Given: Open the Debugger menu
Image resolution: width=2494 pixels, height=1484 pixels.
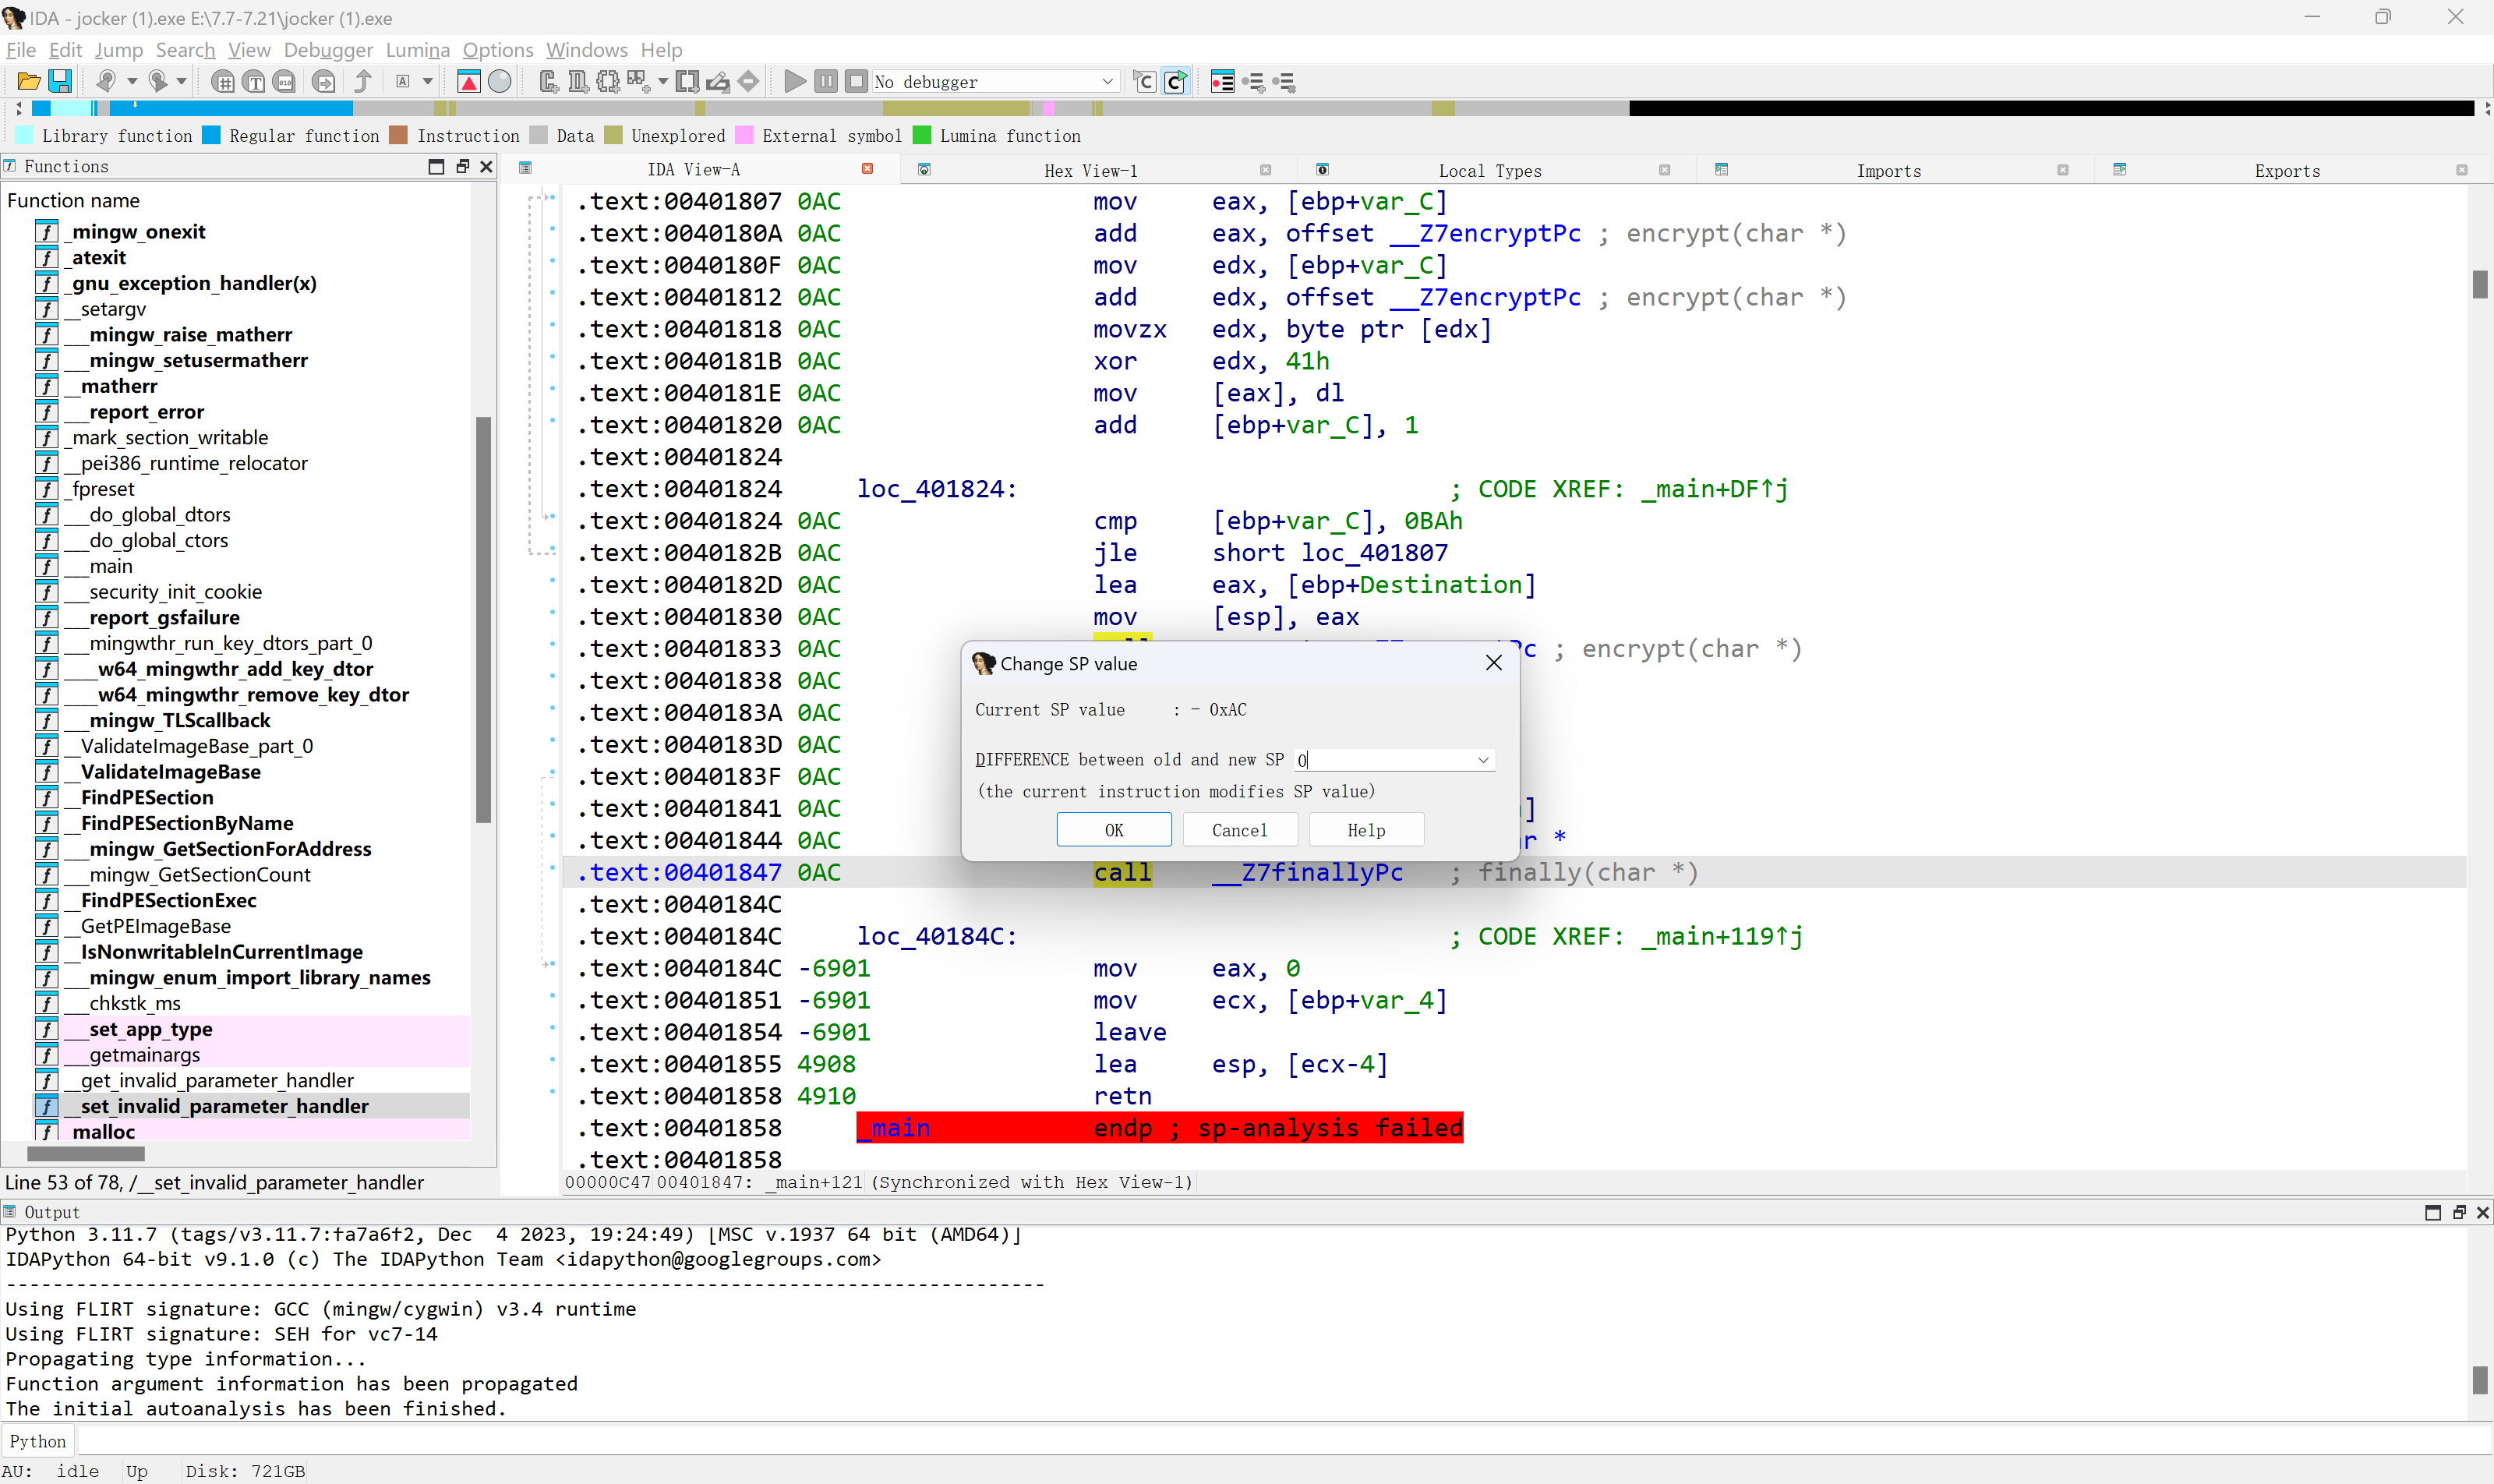Looking at the screenshot, I should point(328,50).
